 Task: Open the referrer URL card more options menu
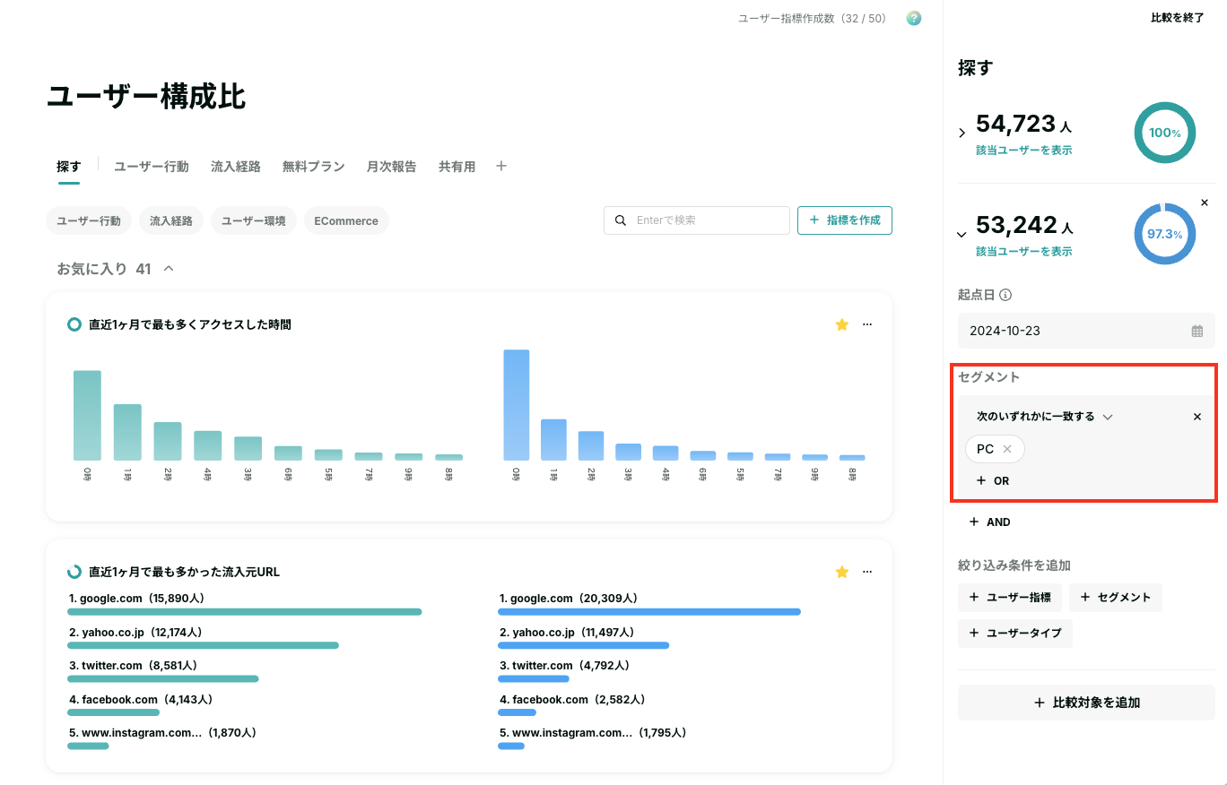click(x=866, y=572)
